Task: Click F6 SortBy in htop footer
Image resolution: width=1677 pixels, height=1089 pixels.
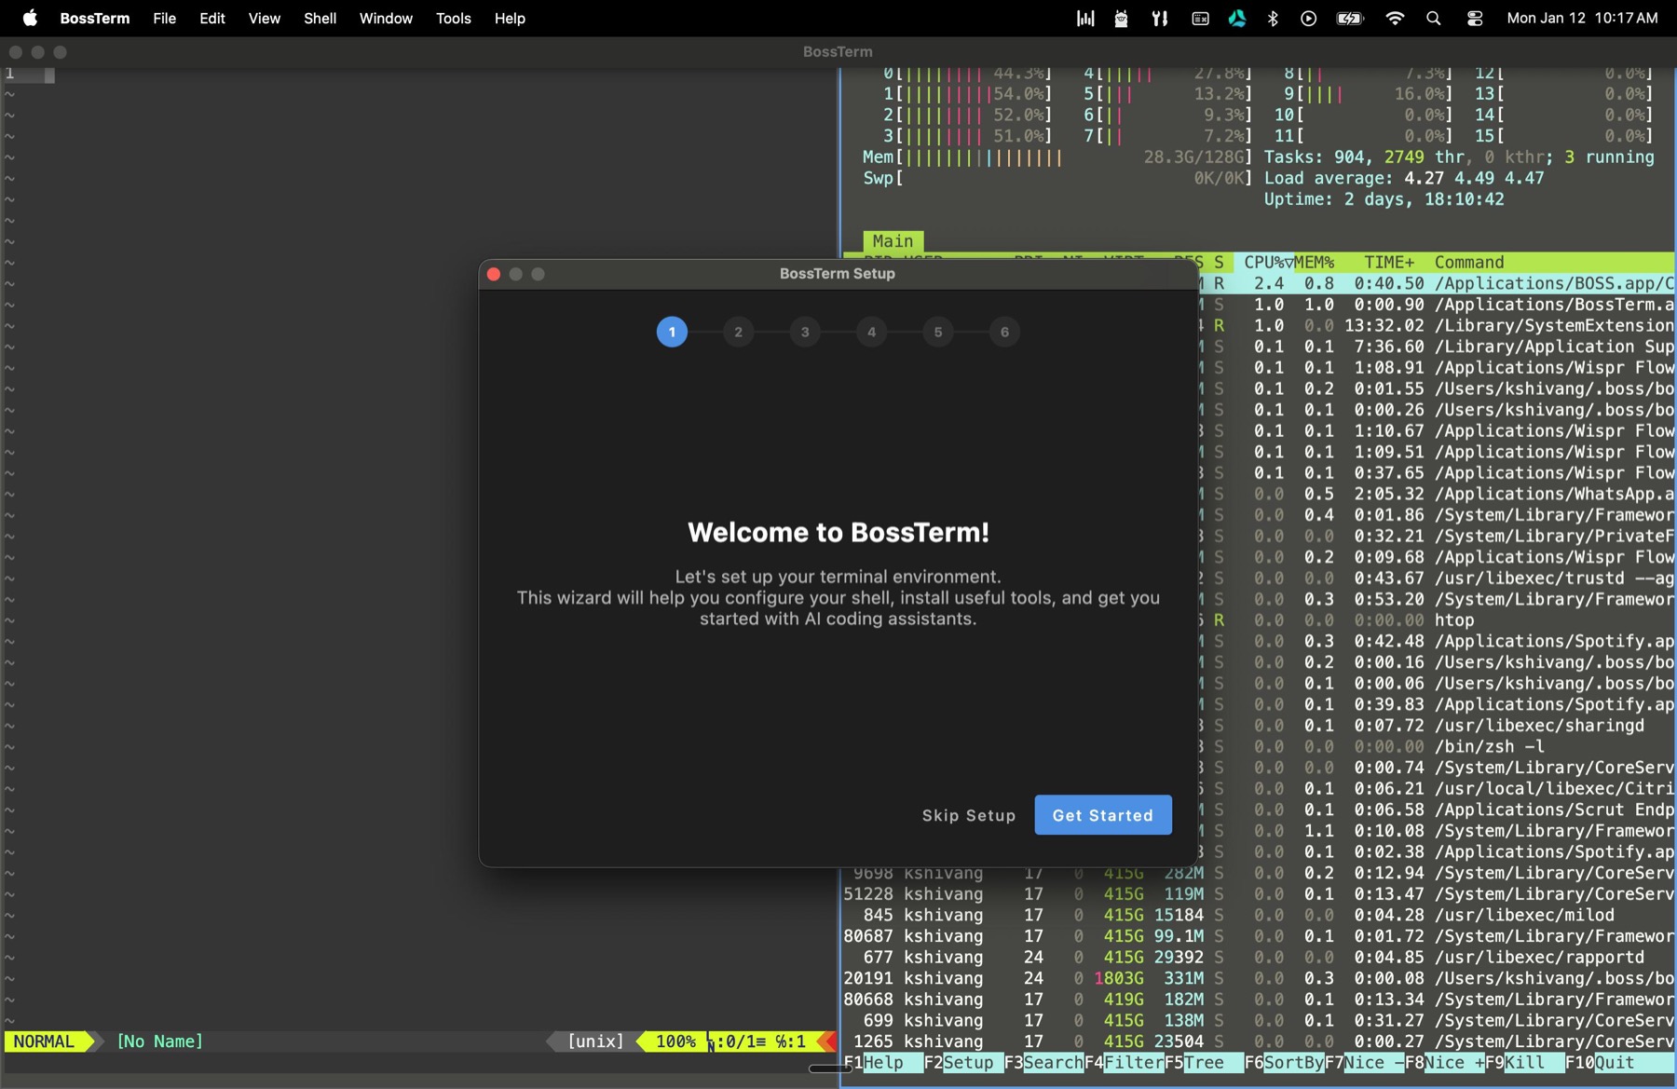Action: pyautogui.click(x=1285, y=1063)
